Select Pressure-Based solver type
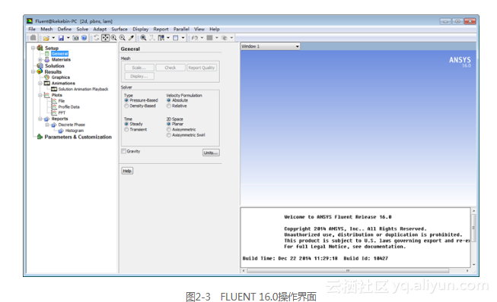Viewport: 497px width, 302px height. coord(126,100)
